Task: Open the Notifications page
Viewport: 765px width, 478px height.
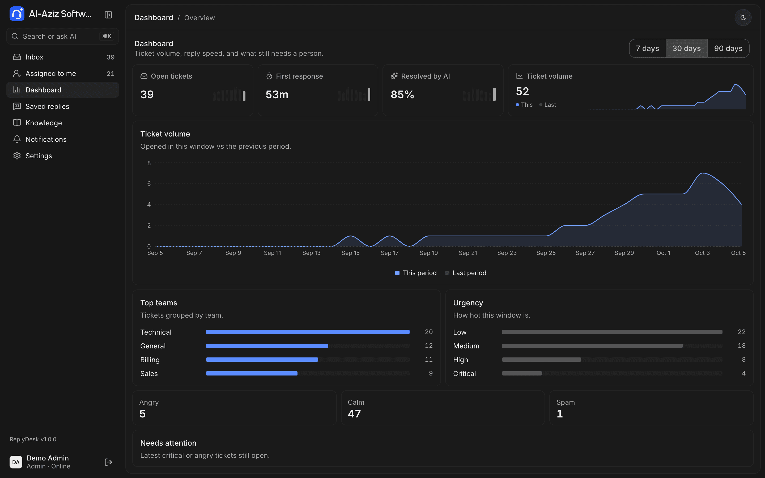Action: point(63,139)
